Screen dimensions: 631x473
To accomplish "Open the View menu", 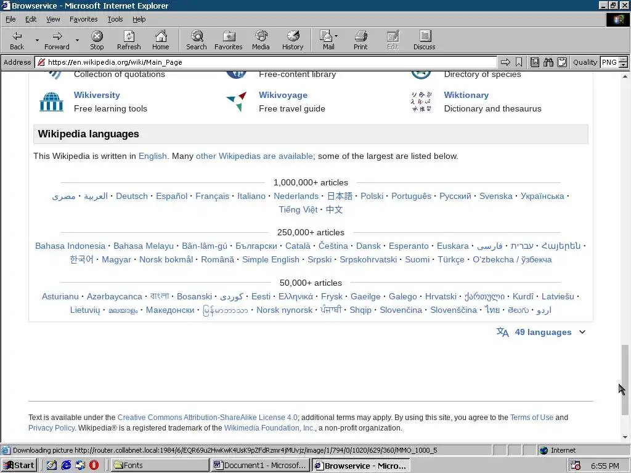I will point(53,19).
